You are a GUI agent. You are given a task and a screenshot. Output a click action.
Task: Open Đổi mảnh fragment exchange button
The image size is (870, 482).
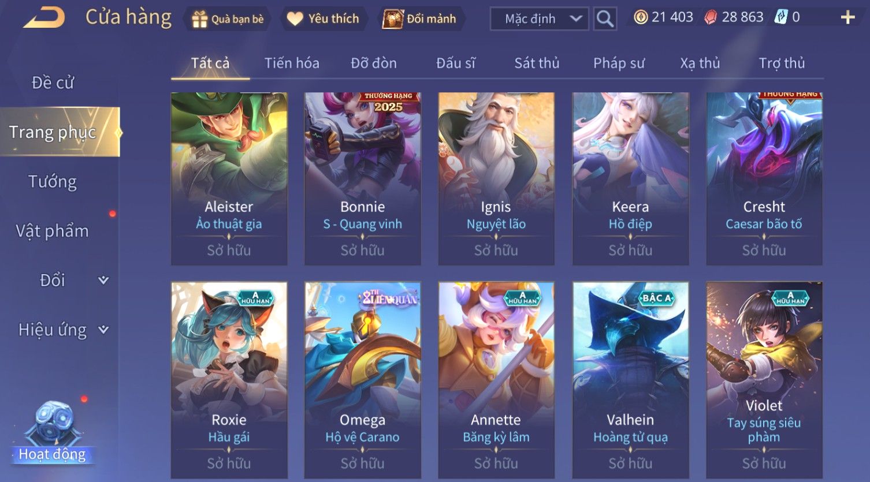421,19
